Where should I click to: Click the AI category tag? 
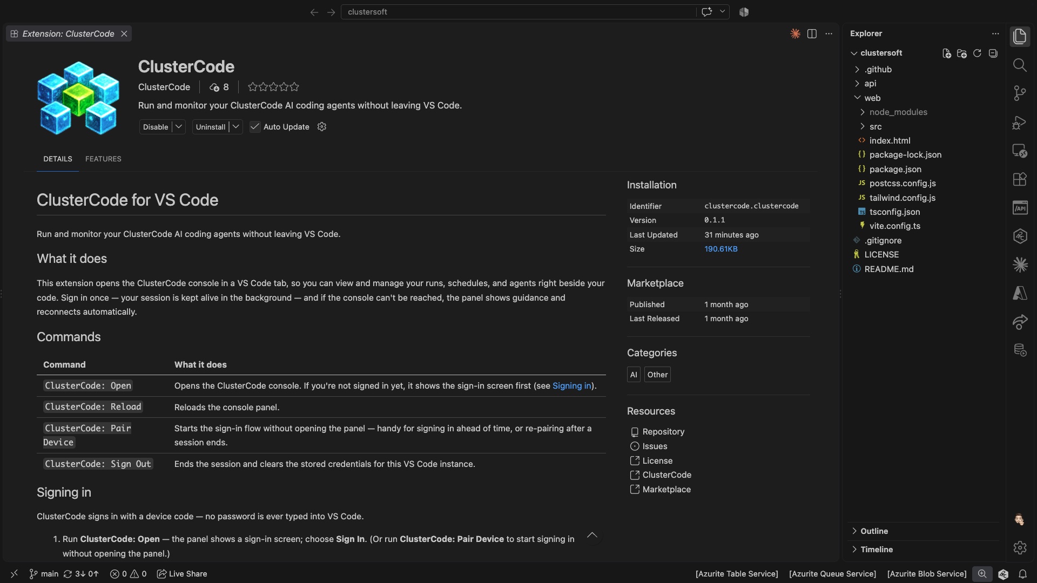click(x=634, y=375)
